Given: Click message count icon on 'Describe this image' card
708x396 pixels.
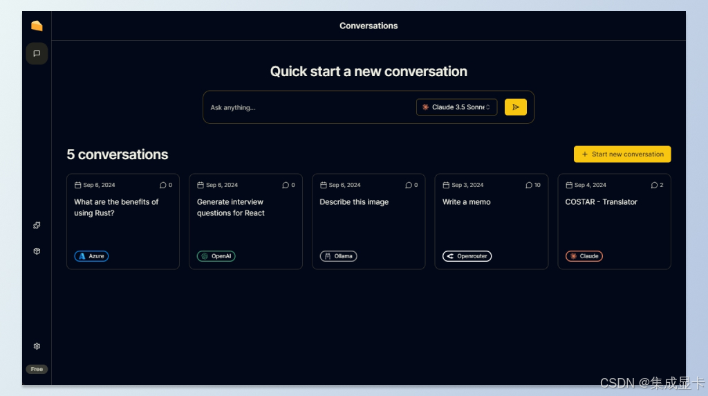Looking at the screenshot, I should [408, 185].
